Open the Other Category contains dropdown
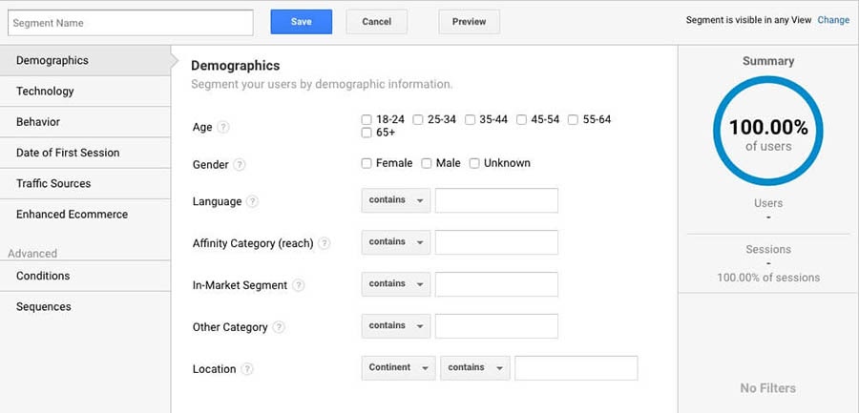Viewport: 859px width, 413px height. point(396,326)
